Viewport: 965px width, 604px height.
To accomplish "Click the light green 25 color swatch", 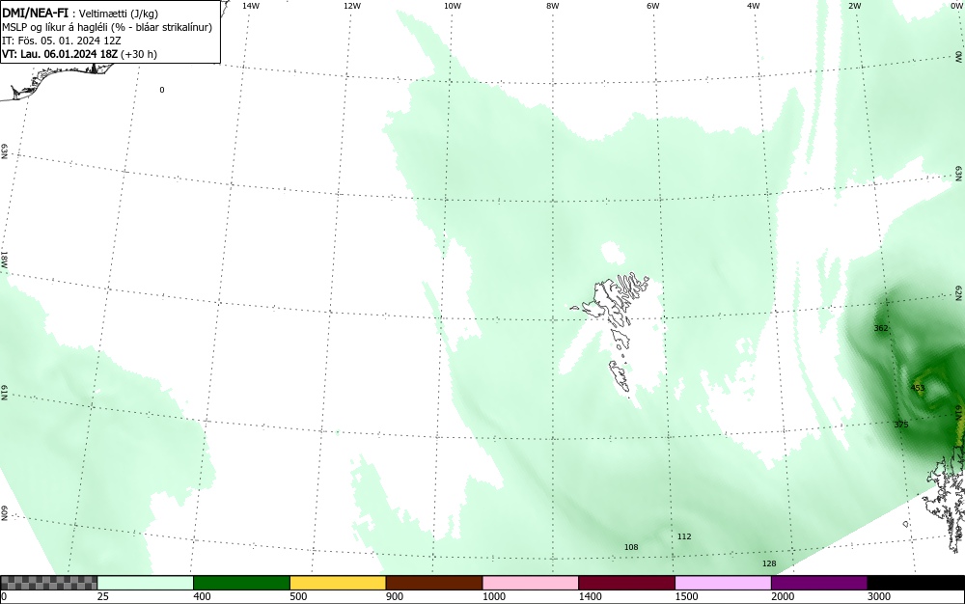I will 146,583.
